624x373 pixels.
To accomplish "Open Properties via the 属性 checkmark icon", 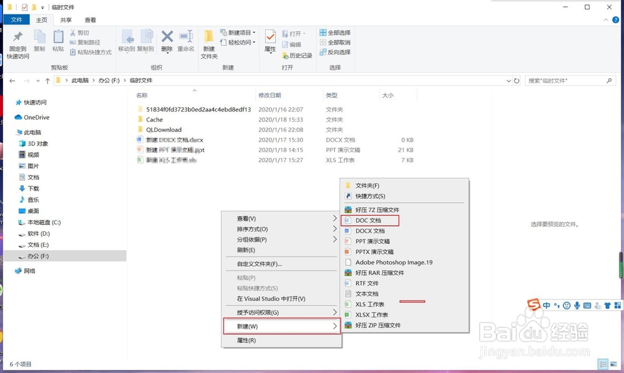I will [270, 37].
